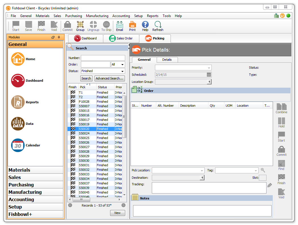Image resolution: width=298 pixels, height=225 pixels.
Task: Open the Location Group selector
Action: [x=209, y=82]
